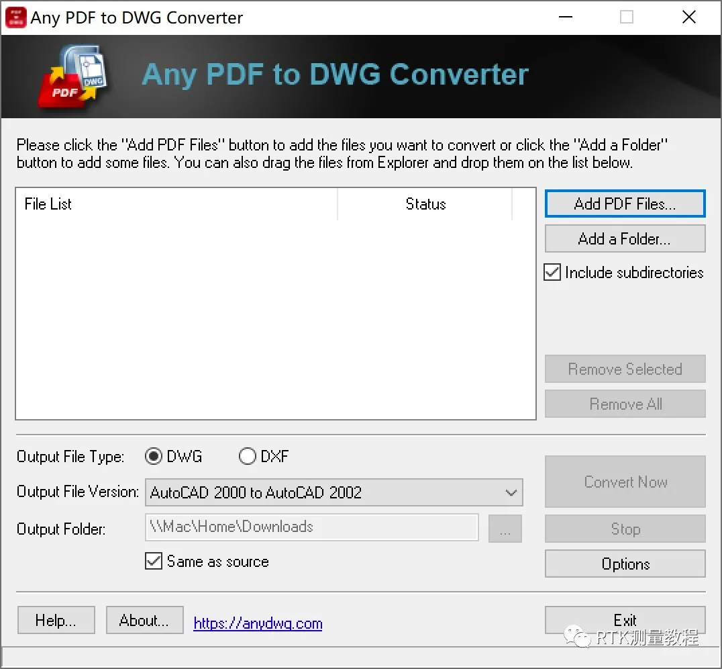This screenshot has height=669, width=722.
Task: Click the Remove All button
Action: (625, 404)
